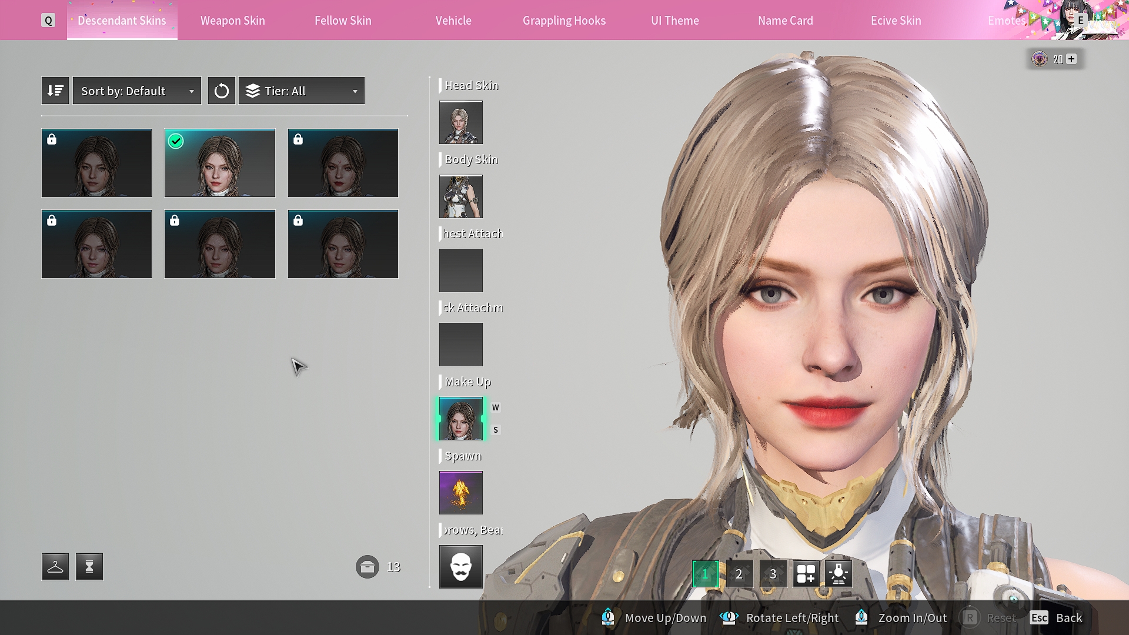Select the Make Up slot icon

tap(461, 419)
